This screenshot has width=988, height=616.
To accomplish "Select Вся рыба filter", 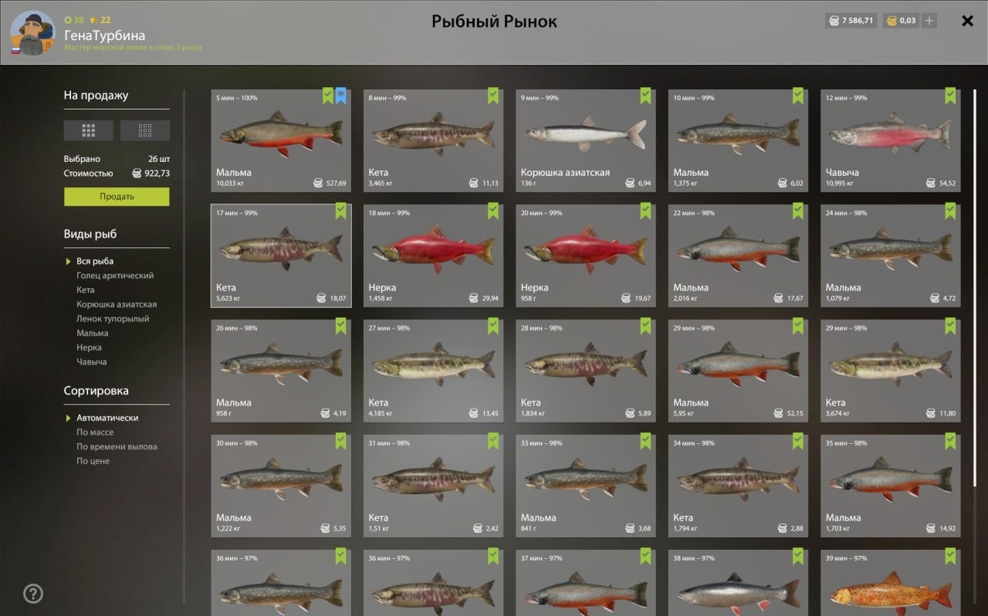I will [95, 261].
